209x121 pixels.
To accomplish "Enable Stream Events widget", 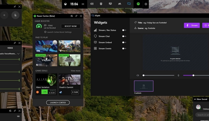I will pyautogui.click(x=124, y=48).
